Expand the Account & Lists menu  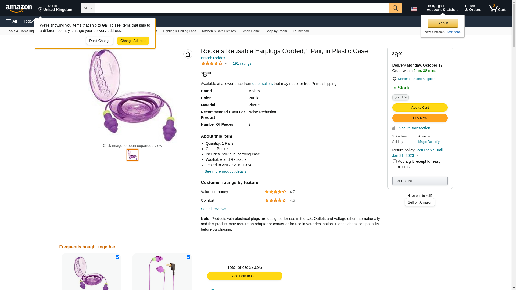coord(442,8)
